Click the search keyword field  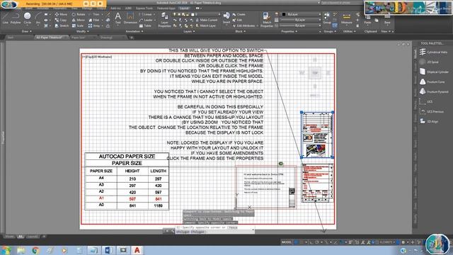[x=341, y=3]
